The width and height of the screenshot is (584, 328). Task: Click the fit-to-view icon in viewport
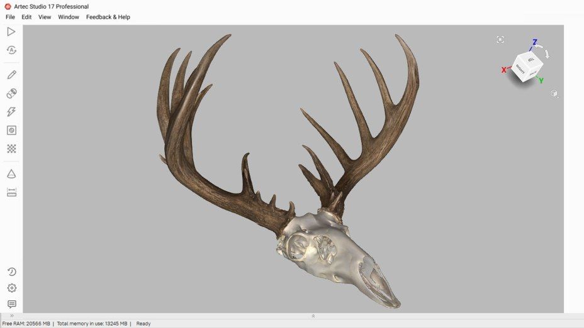tap(500, 40)
